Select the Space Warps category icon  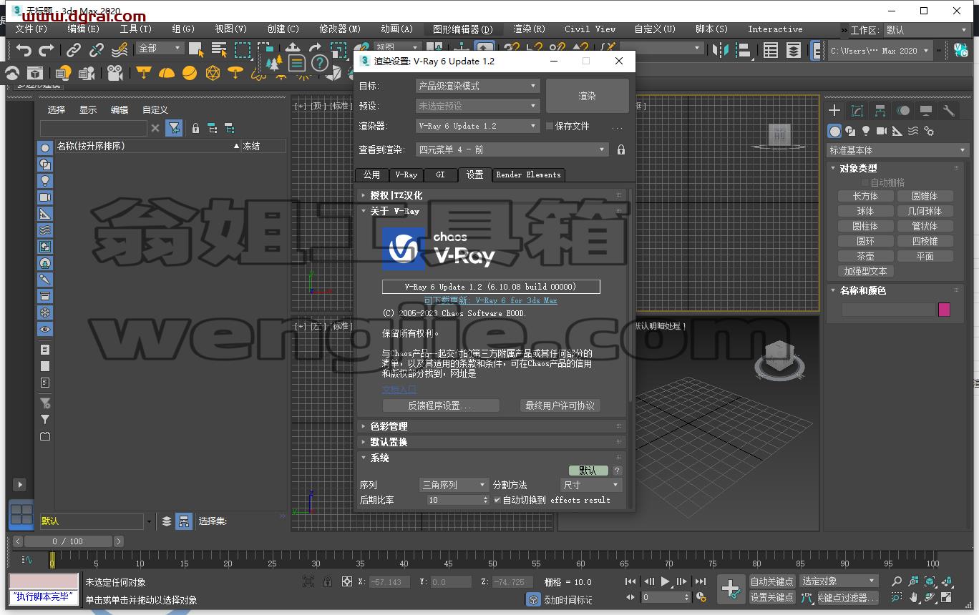pyautogui.click(x=913, y=131)
